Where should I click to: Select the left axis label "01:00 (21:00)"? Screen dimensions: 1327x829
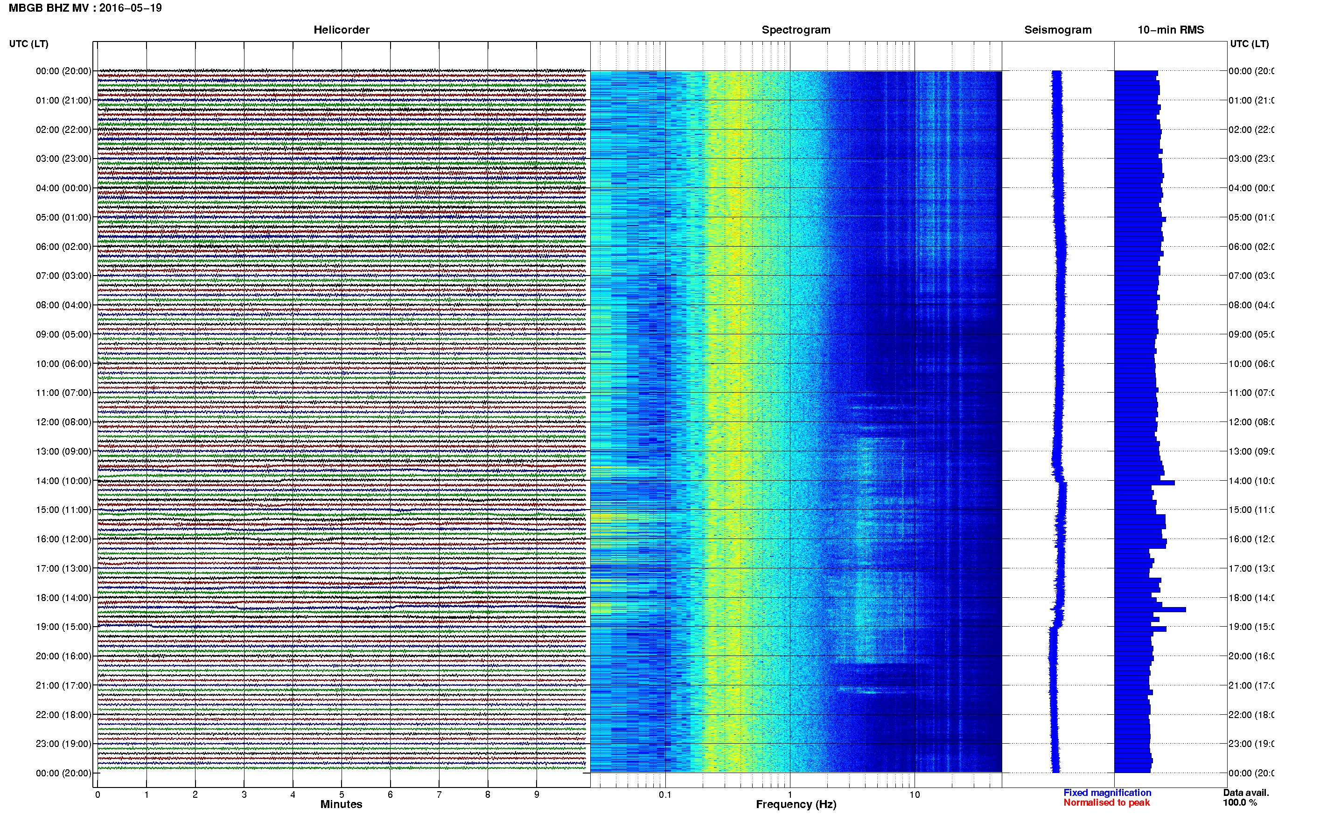[63, 100]
